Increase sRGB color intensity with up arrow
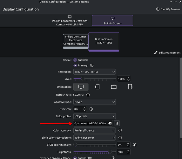This screenshot has width=182, height=159. (x=128, y=144)
